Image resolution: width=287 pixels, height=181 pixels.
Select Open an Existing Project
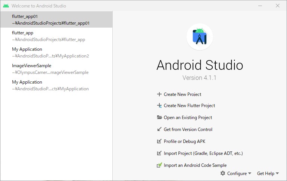188,118
